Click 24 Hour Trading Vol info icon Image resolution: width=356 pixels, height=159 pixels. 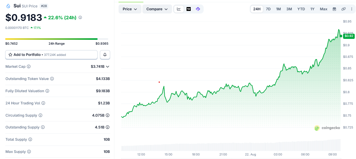pyautogui.click(x=43, y=103)
